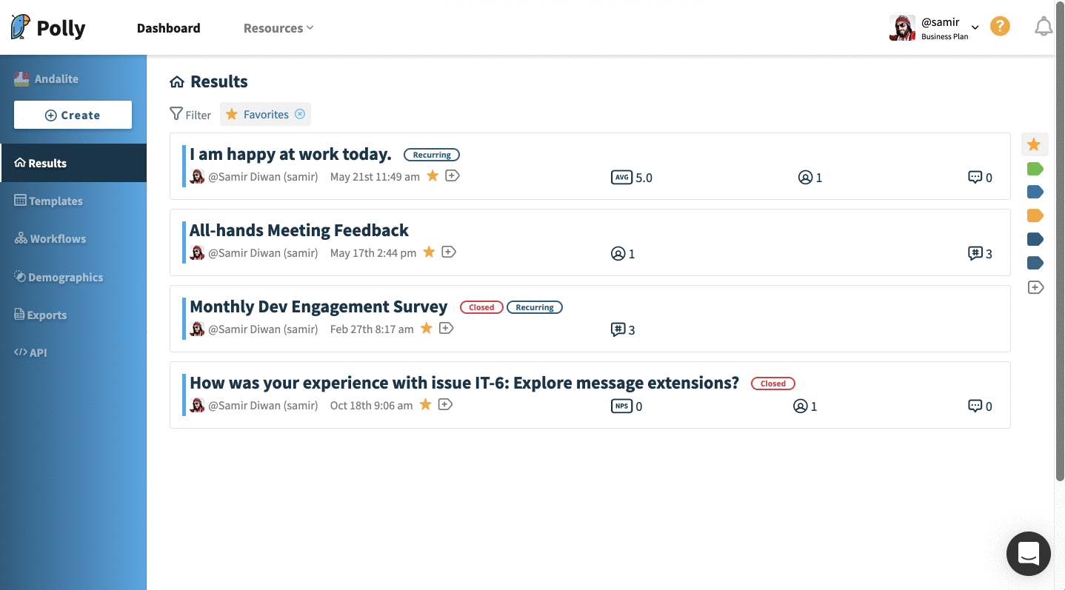Click the orange help question mark icon
The height and width of the screenshot is (590, 1065).
coord(1000,27)
